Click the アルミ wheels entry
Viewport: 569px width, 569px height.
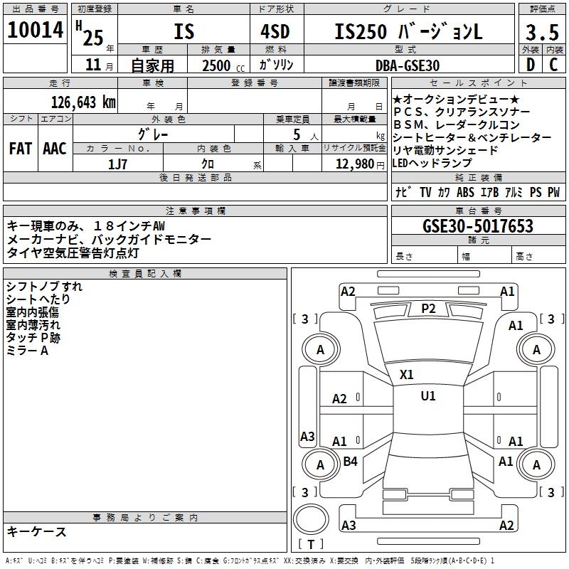[514, 192]
